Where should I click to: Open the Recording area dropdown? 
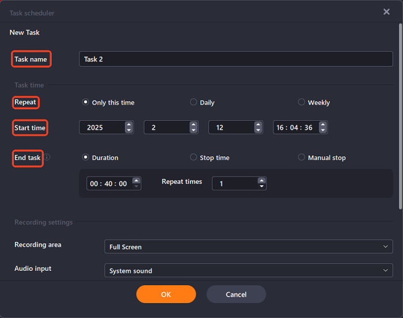[249, 247]
